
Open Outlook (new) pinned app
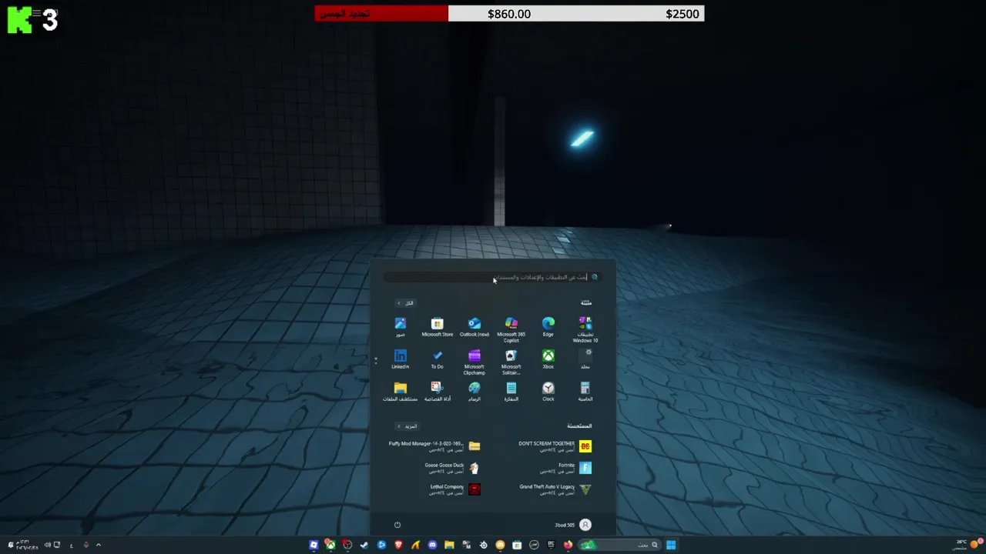[474, 328]
